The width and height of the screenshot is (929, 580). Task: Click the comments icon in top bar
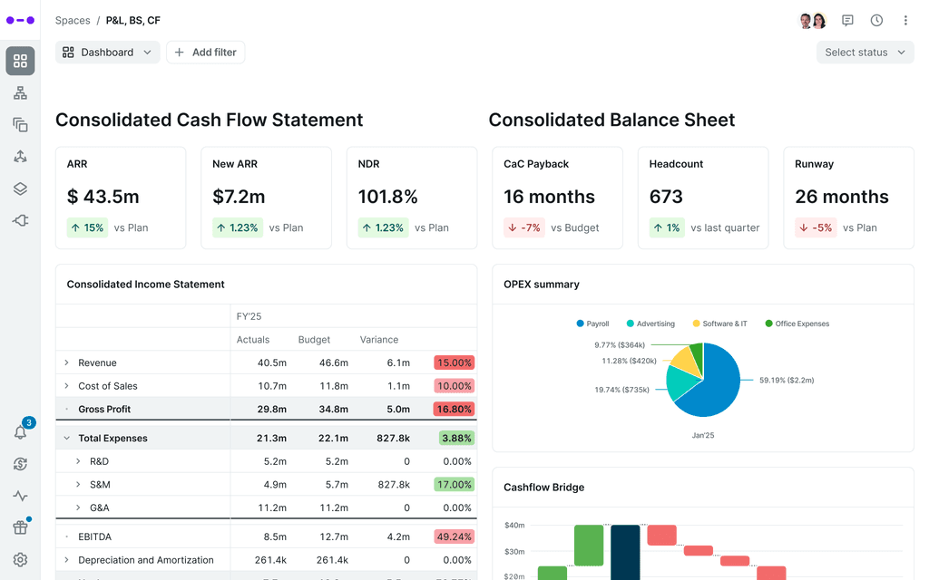pos(847,20)
